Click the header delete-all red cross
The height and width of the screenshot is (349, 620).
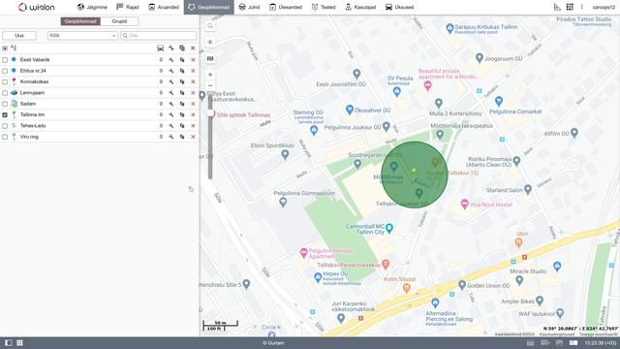(193, 48)
